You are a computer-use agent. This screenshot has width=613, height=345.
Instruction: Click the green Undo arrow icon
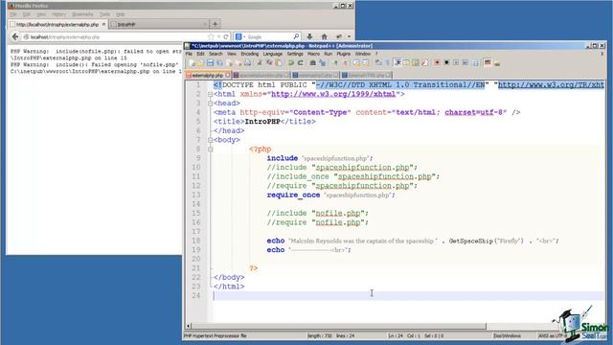(x=291, y=63)
